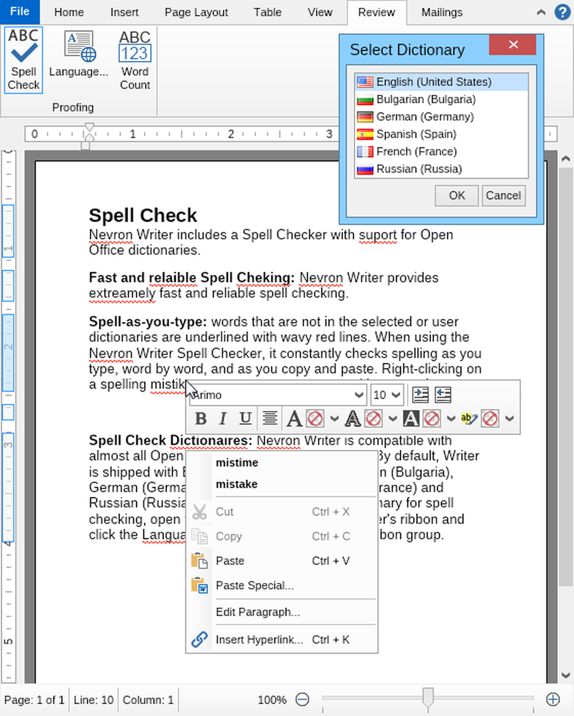Open the View tab
574x716 pixels.
pos(320,12)
